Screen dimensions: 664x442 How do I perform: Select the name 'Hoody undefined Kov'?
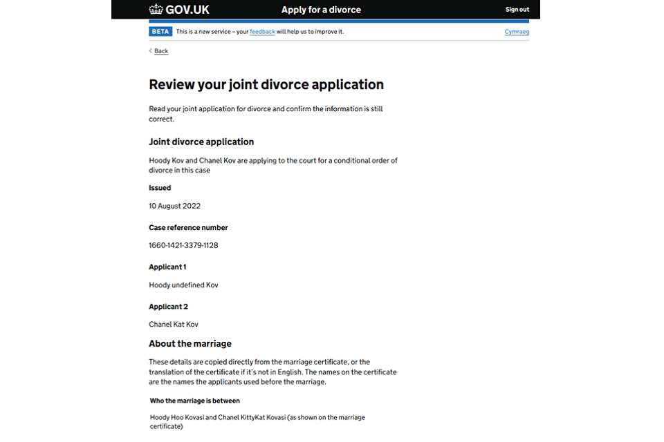click(x=183, y=285)
